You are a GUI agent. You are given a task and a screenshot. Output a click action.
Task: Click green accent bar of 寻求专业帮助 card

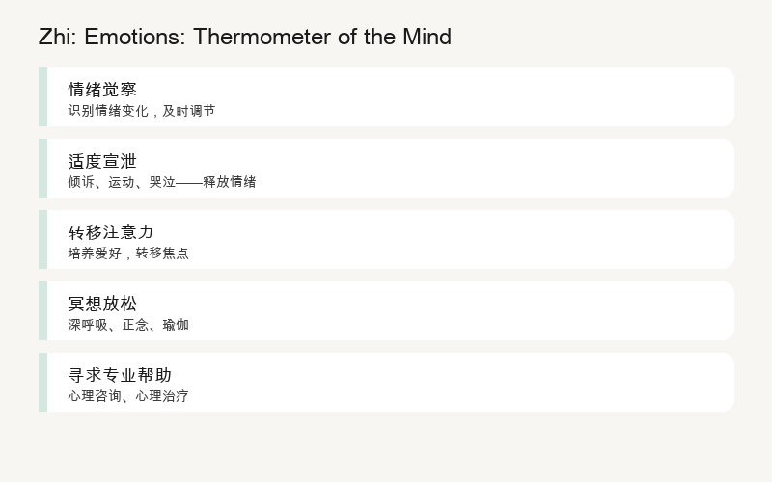click(x=42, y=382)
